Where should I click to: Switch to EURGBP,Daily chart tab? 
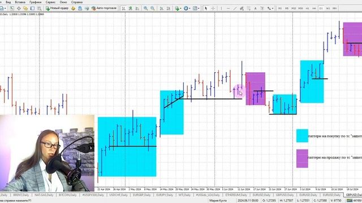[142, 195]
